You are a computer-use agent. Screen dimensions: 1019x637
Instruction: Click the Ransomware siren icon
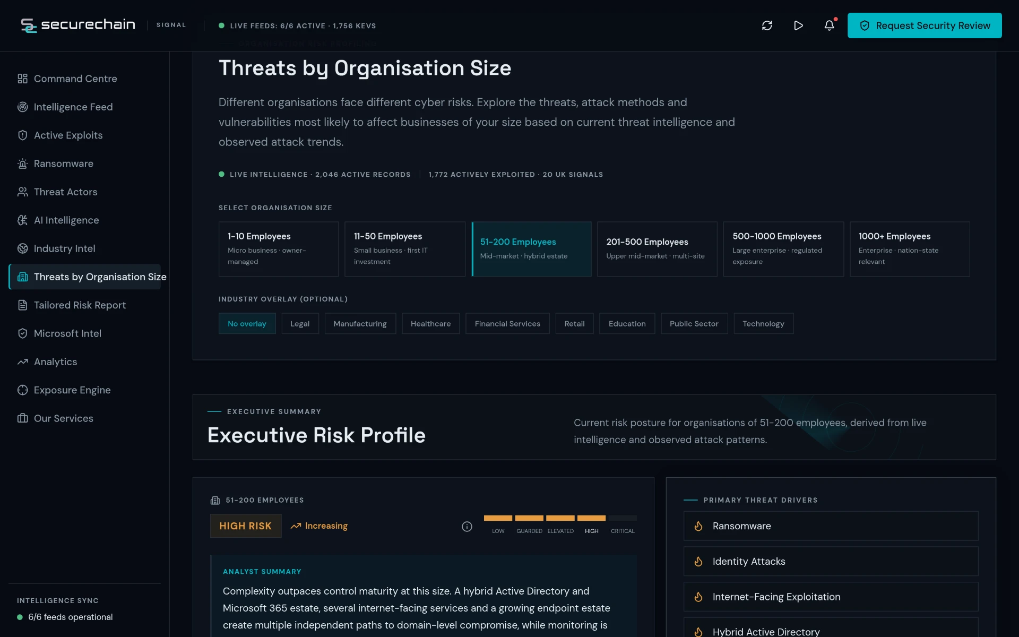(x=22, y=163)
